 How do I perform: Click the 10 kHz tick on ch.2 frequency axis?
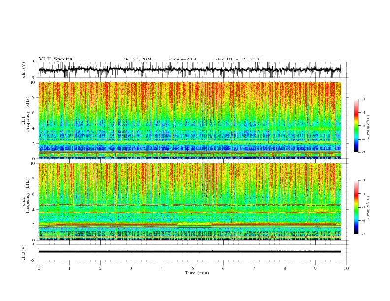(x=33, y=163)
